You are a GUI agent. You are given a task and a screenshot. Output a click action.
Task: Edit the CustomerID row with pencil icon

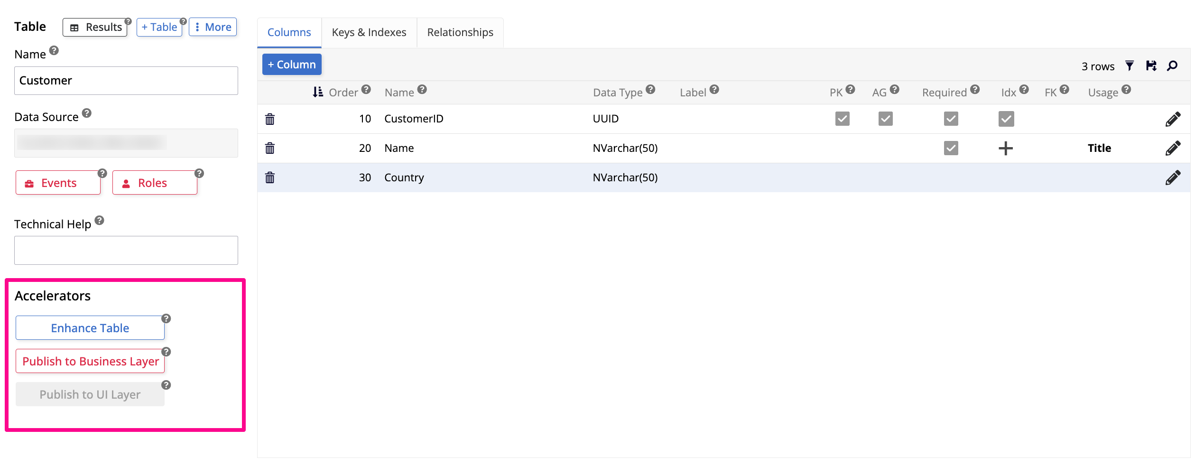(1173, 119)
